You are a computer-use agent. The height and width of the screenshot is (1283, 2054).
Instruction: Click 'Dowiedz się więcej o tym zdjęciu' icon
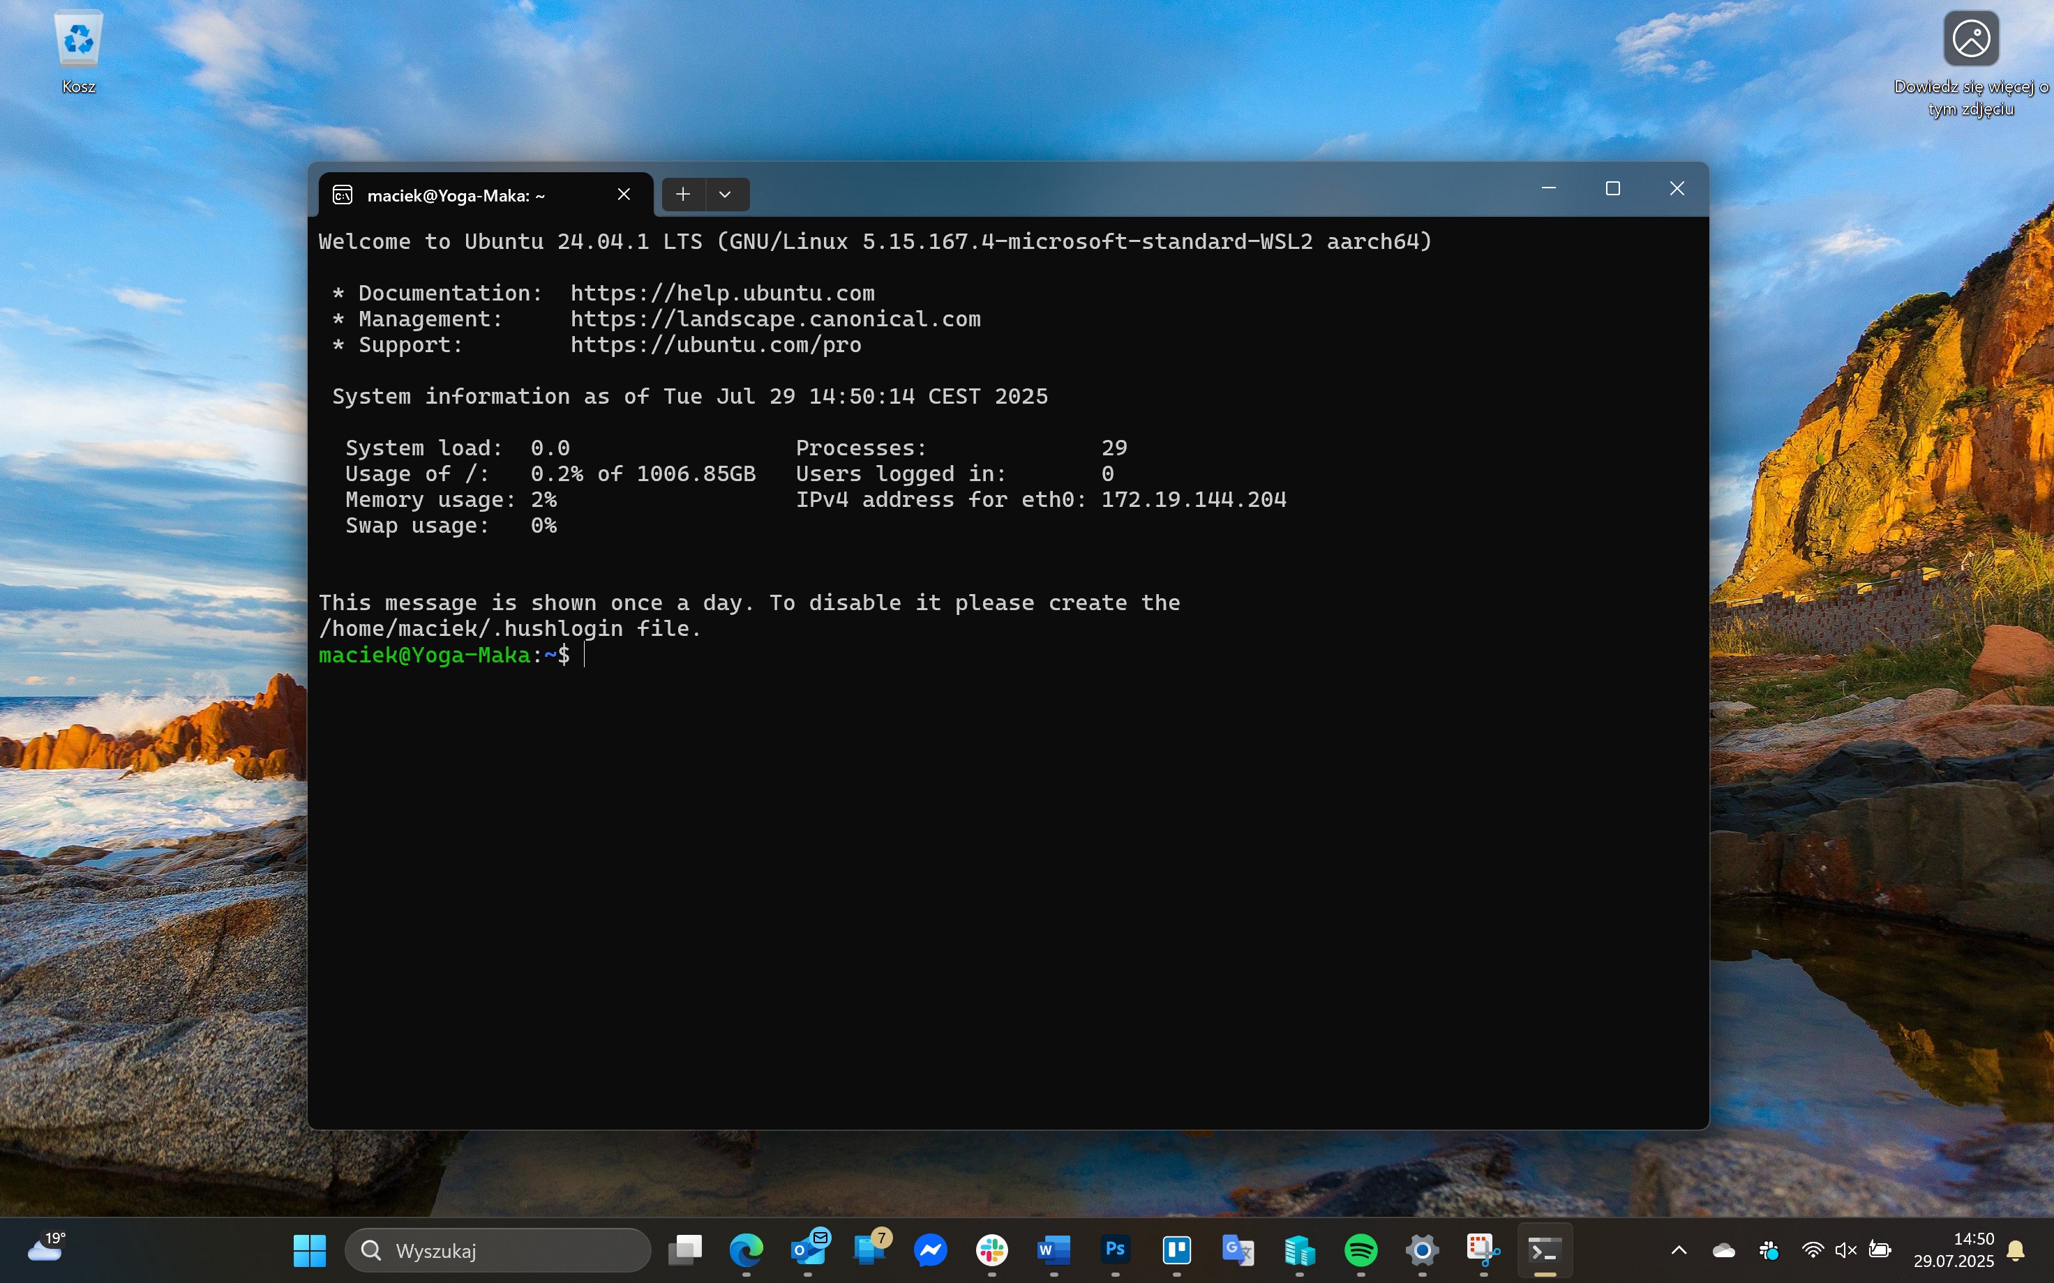[x=1971, y=63]
